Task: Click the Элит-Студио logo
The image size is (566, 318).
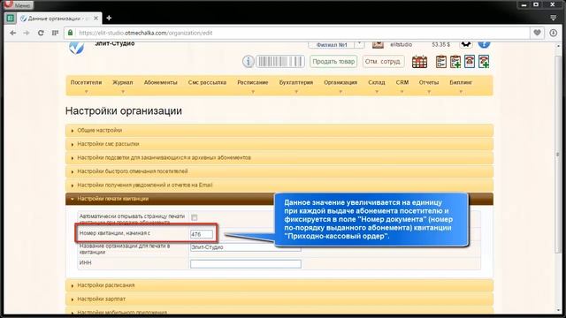Action: click(77, 48)
